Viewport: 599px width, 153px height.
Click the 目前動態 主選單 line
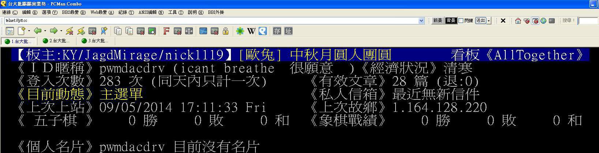click(80, 94)
